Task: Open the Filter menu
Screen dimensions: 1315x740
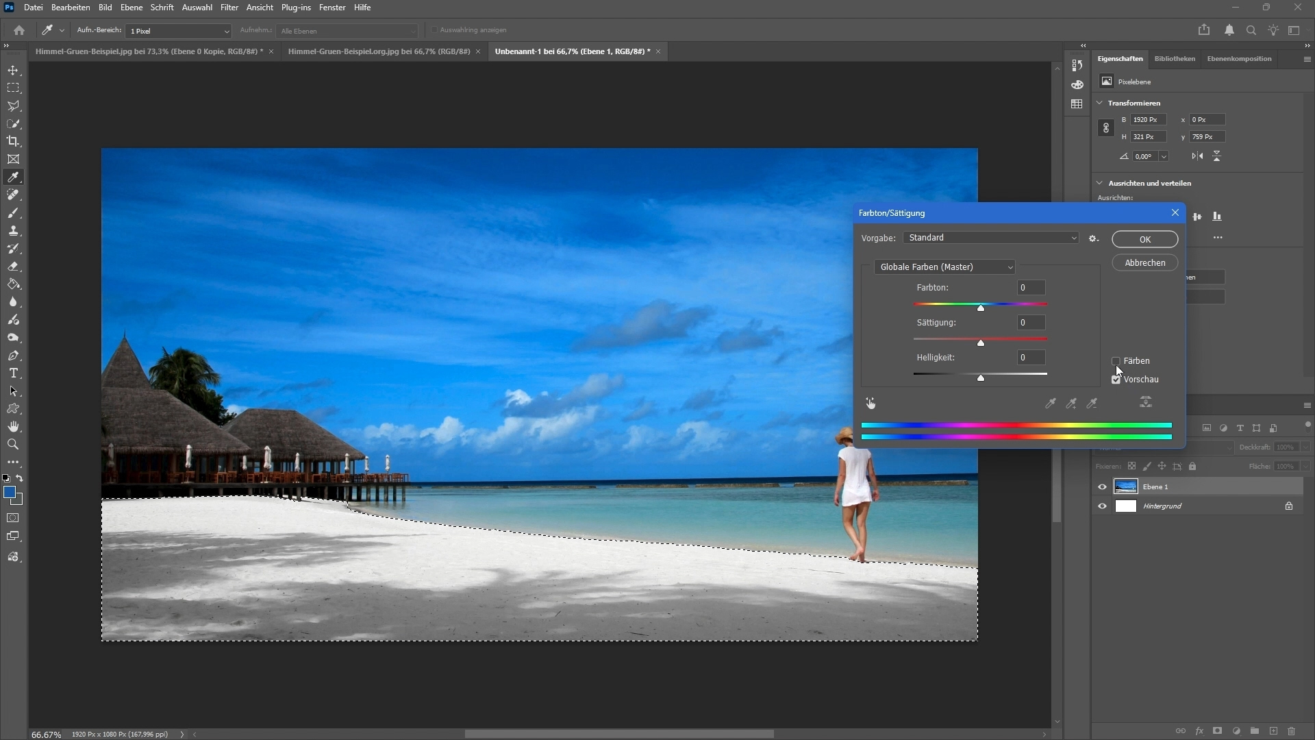Action: [x=229, y=8]
